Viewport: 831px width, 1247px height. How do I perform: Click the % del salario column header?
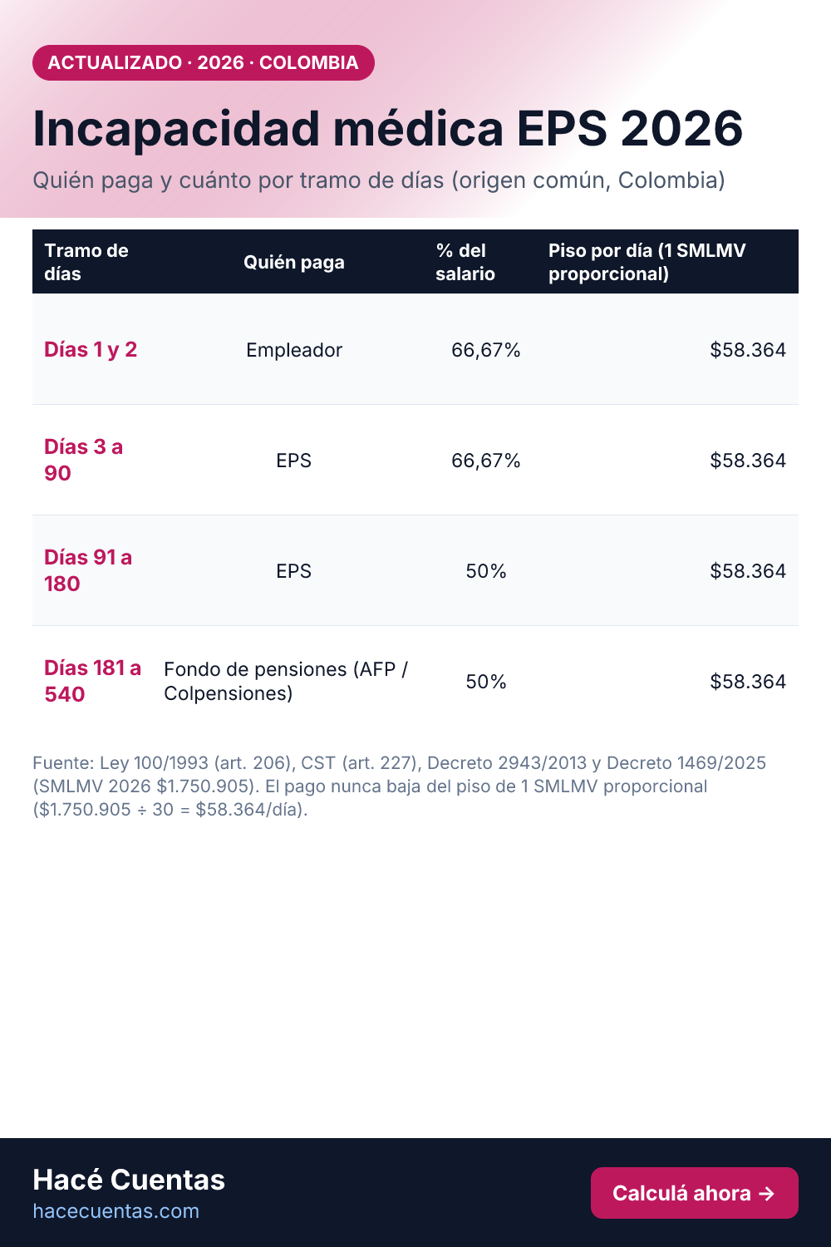pos(465,262)
